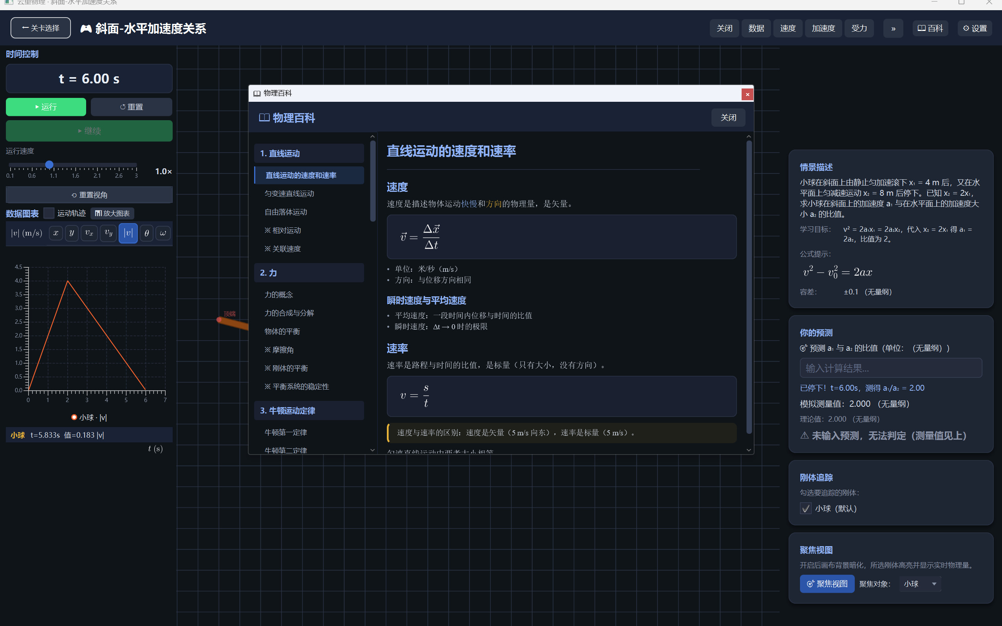Image resolution: width=1002 pixels, height=626 pixels.
Task: Select the x variable chart button
Action: tap(56, 233)
